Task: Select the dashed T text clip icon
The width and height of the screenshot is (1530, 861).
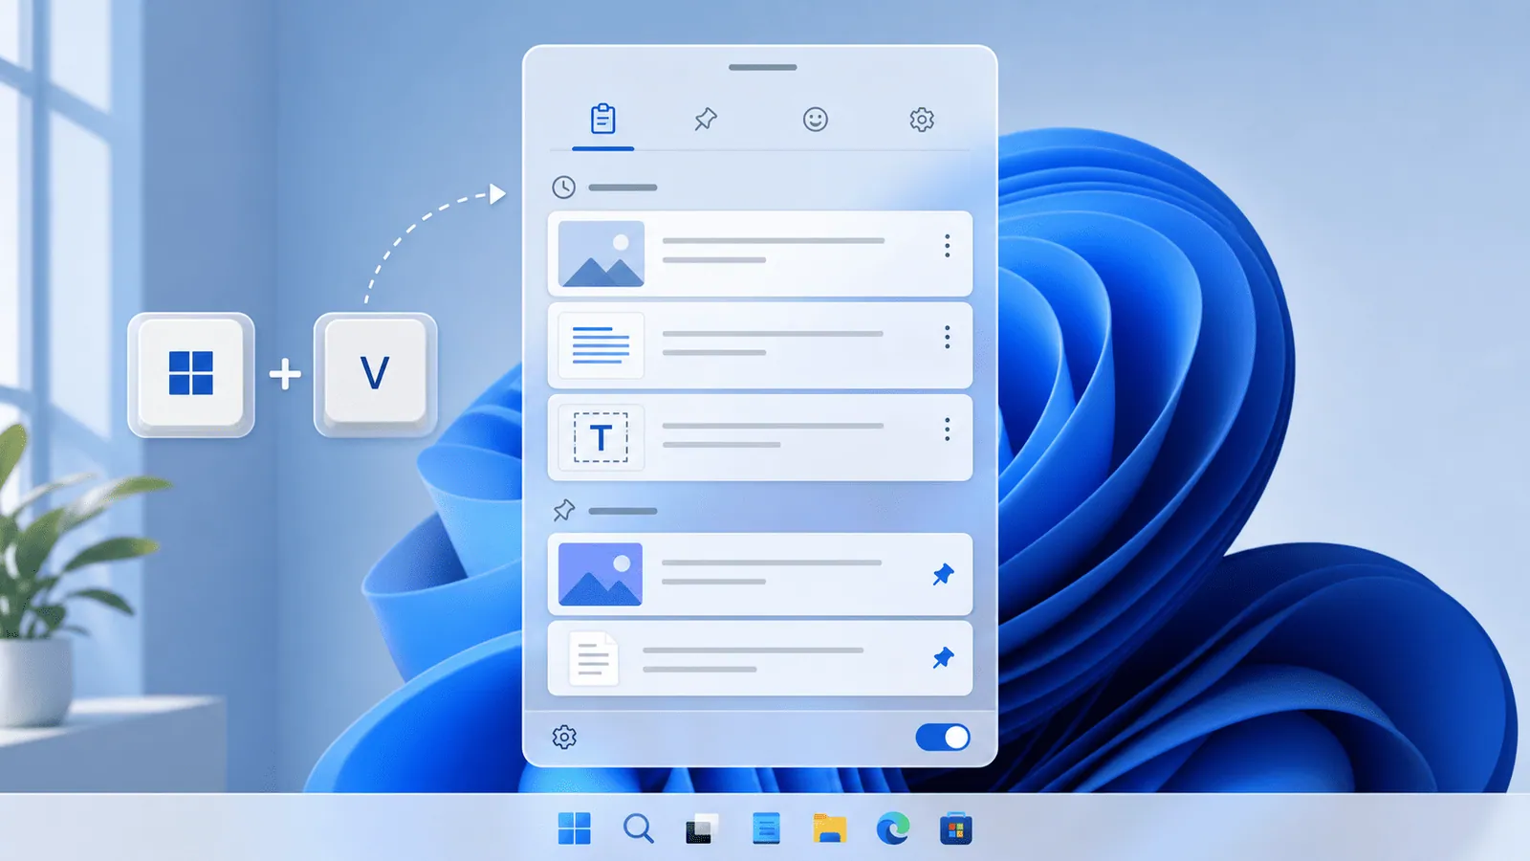Action: point(601,438)
